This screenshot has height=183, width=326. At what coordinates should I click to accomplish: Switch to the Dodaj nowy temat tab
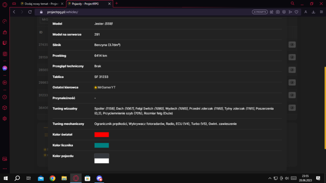(x=42, y=4)
